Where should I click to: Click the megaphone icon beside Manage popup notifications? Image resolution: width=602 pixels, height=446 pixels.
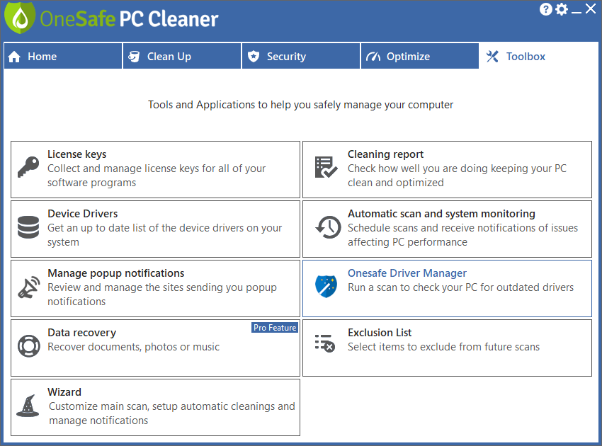point(29,287)
